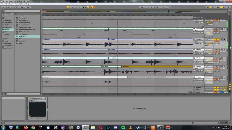Open the Samples browser category
This screenshot has height=130, width=232.
(7, 34)
